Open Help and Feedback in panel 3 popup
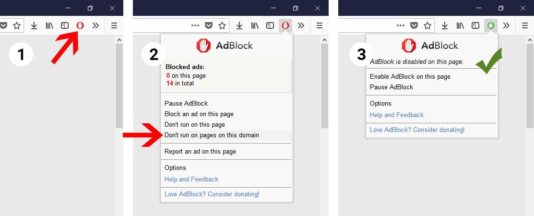 point(397,115)
